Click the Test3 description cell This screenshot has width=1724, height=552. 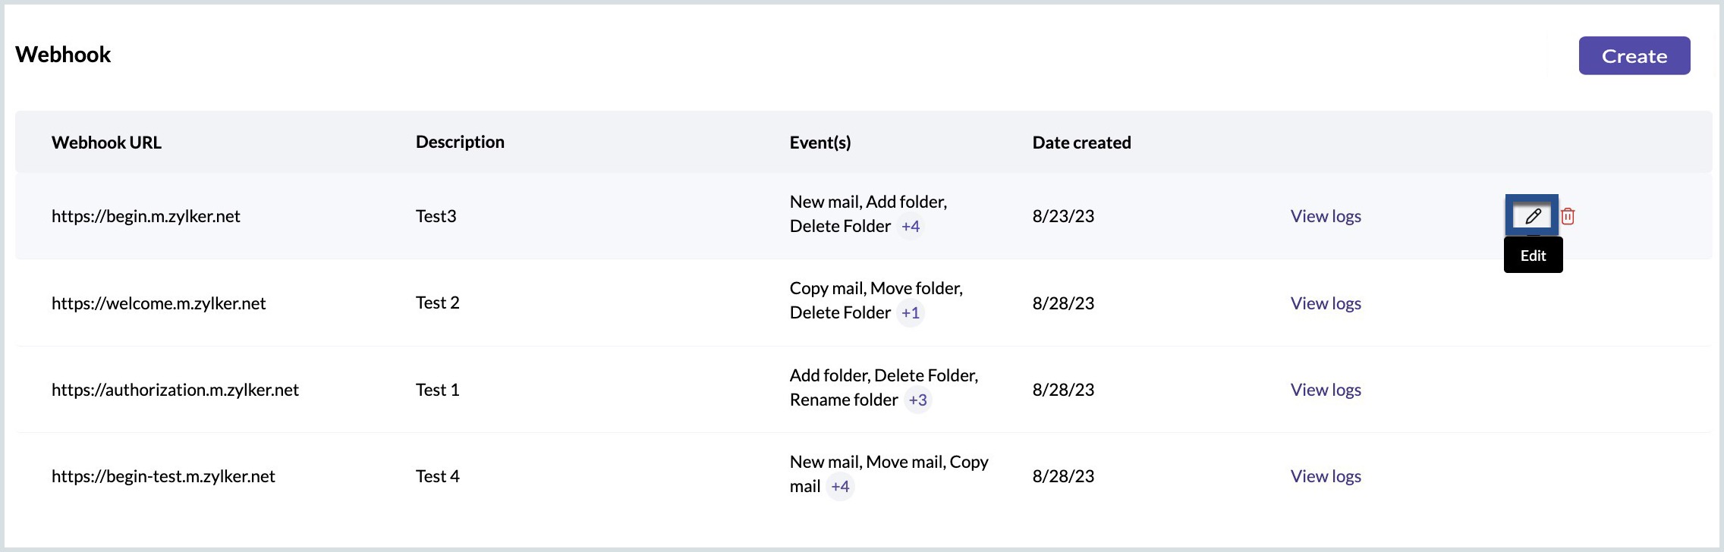(x=436, y=216)
